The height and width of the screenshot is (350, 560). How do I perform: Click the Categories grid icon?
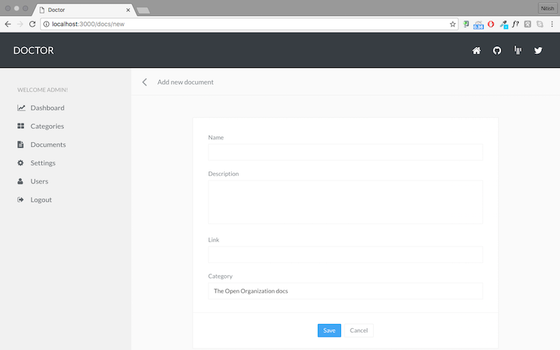tap(21, 126)
